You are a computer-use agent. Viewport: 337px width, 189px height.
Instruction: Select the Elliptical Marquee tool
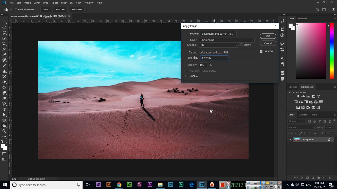pyautogui.click(x=4, y=27)
